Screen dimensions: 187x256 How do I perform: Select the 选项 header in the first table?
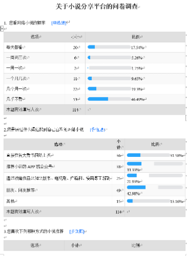(x=35, y=37)
